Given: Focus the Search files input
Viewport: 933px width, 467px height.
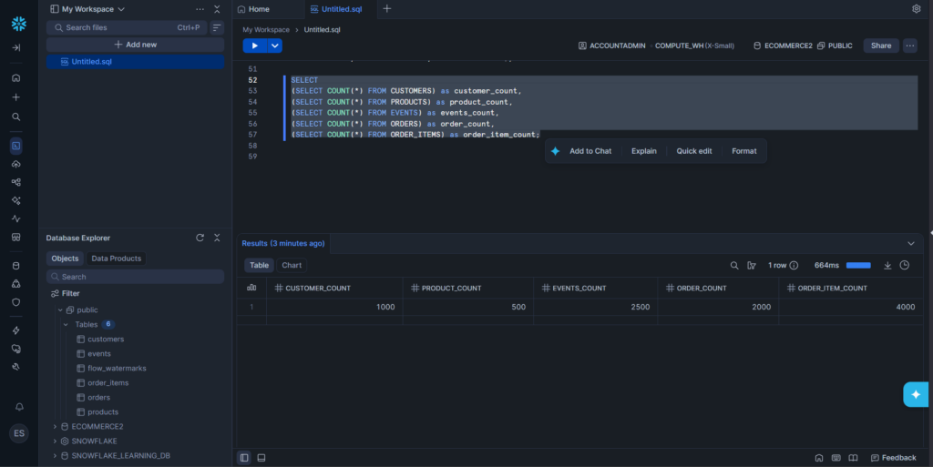Looking at the screenshot, I should click(127, 27).
